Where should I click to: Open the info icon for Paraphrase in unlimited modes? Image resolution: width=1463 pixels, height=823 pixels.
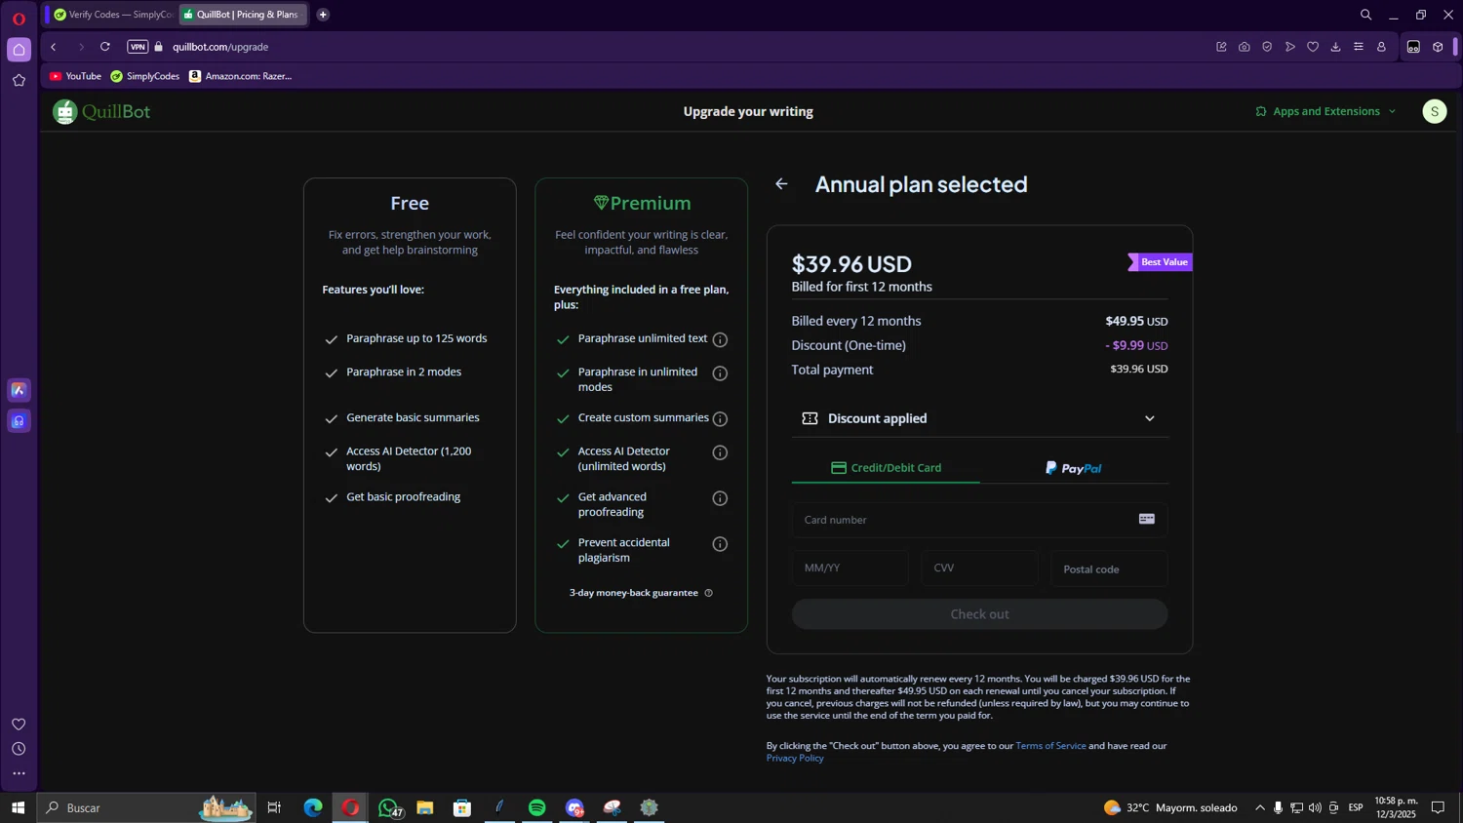pyautogui.click(x=720, y=373)
